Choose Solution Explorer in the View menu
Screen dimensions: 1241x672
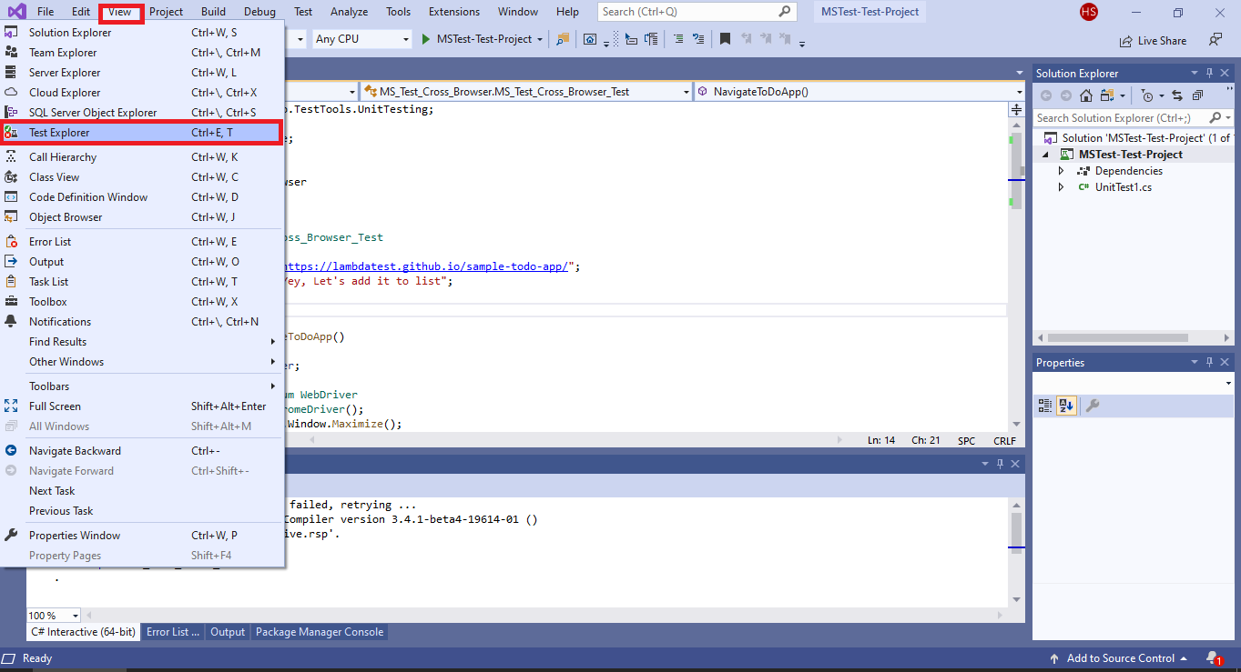[x=143, y=33]
